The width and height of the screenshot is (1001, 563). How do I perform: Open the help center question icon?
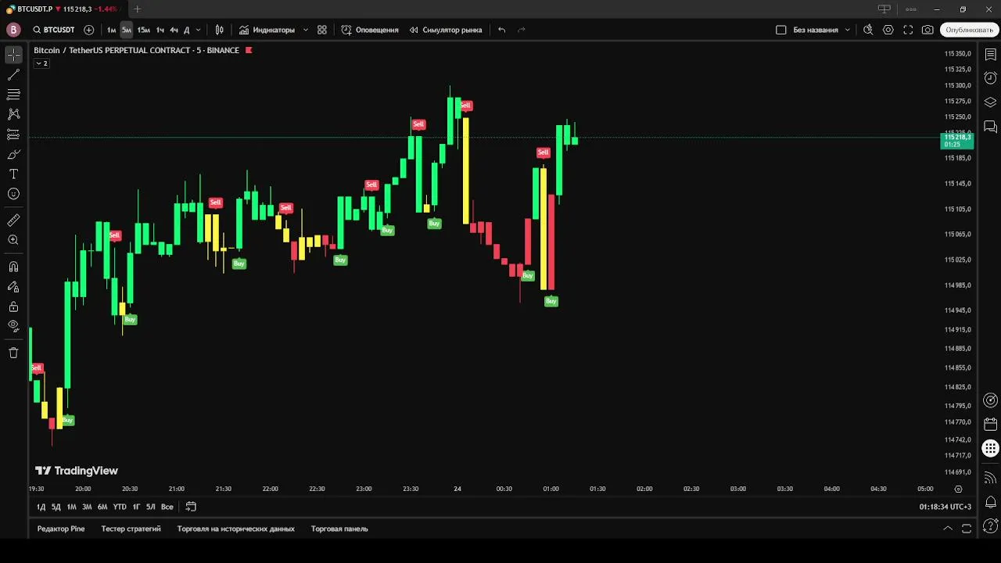[990, 525]
